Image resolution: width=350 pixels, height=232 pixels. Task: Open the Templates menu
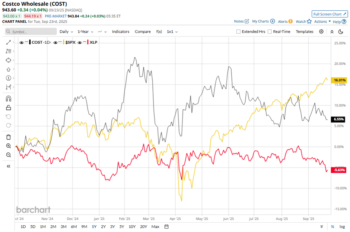click(x=305, y=32)
